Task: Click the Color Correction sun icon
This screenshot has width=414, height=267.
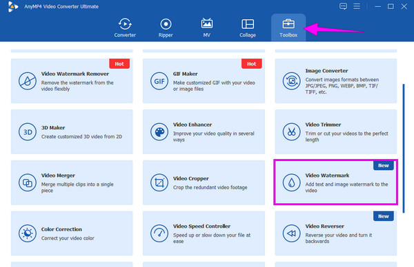Action: [28, 233]
